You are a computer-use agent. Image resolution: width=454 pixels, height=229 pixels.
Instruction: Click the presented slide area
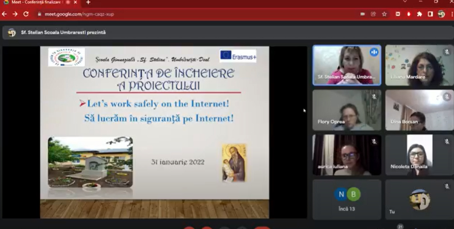tap(154, 132)
